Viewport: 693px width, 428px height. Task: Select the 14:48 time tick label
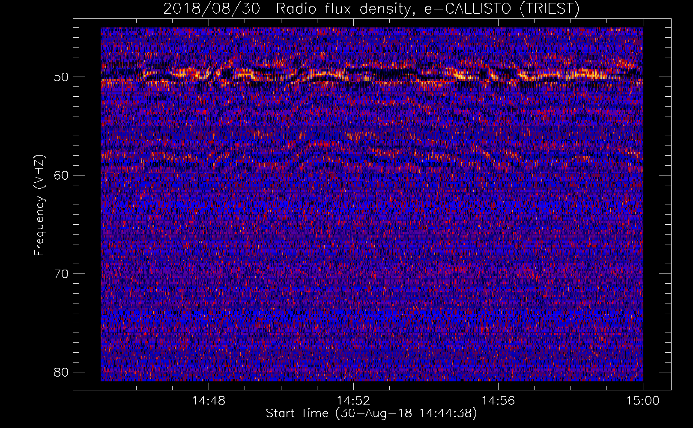(x=209, y=401)
